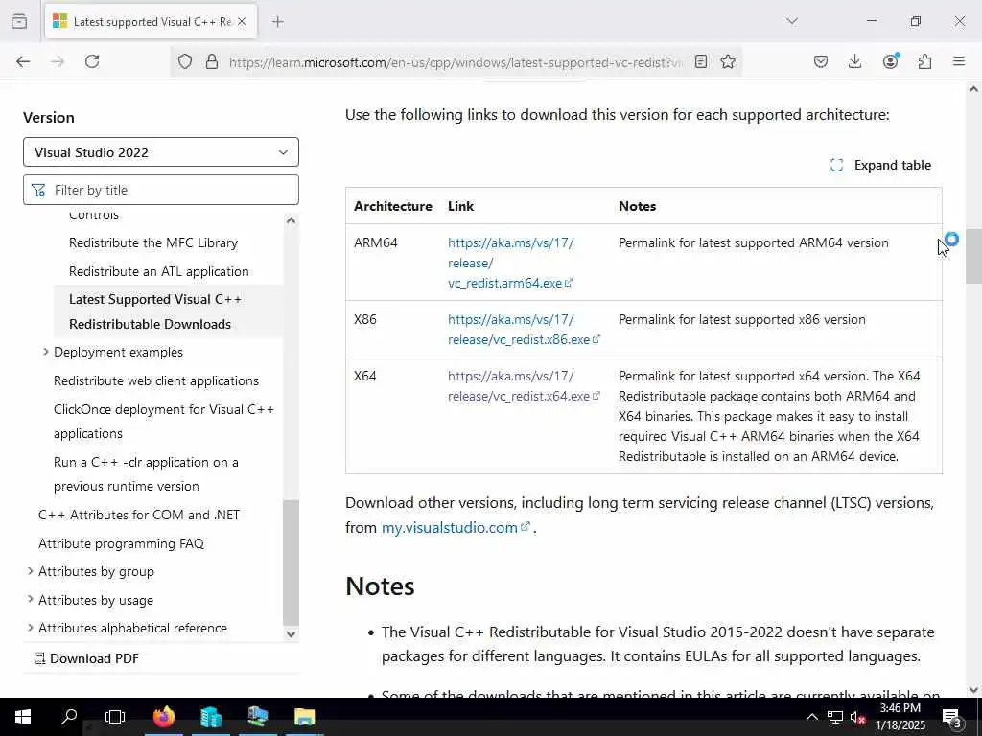
Task: Open the Firefox View icon
Action: coord(19,21)
